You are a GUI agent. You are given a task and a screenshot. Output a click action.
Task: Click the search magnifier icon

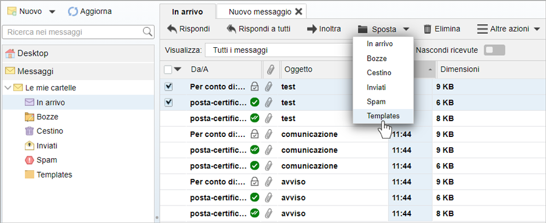pyautogui.click(x=148, y=32)
